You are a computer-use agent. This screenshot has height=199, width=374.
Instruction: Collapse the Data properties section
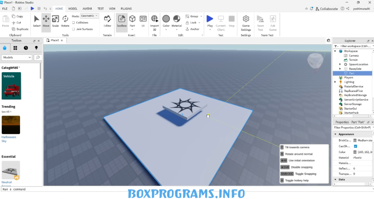[x=335, y=179]
